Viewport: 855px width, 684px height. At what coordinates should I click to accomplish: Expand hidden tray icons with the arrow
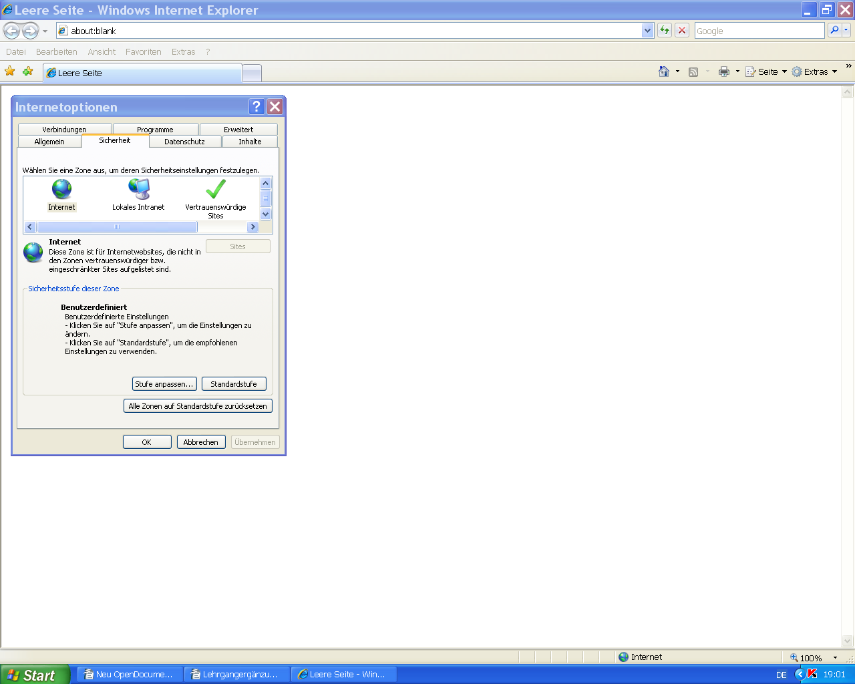click(800, 674)
